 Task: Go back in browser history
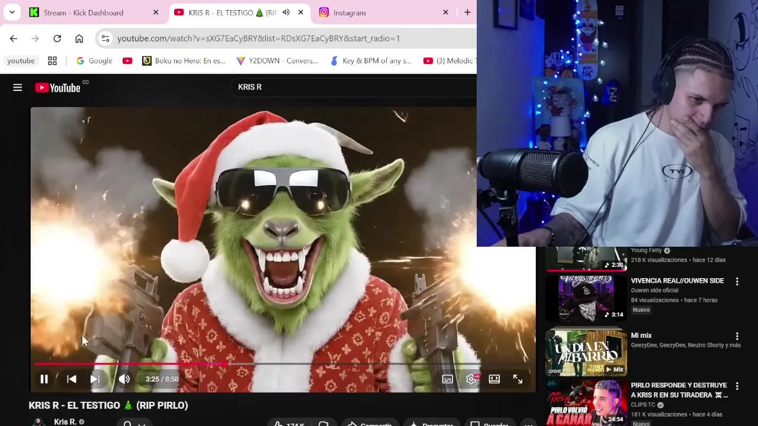[x=14, y=38]
